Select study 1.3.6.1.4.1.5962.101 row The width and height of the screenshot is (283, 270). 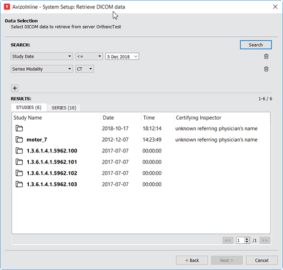[x=141, y=162]
